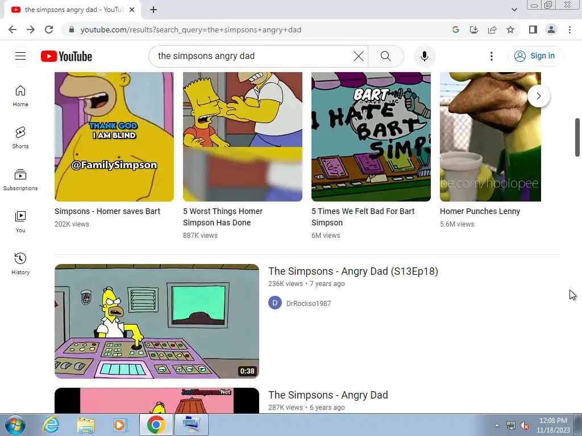
Task: Clear the search box with X
Action: 359,56
